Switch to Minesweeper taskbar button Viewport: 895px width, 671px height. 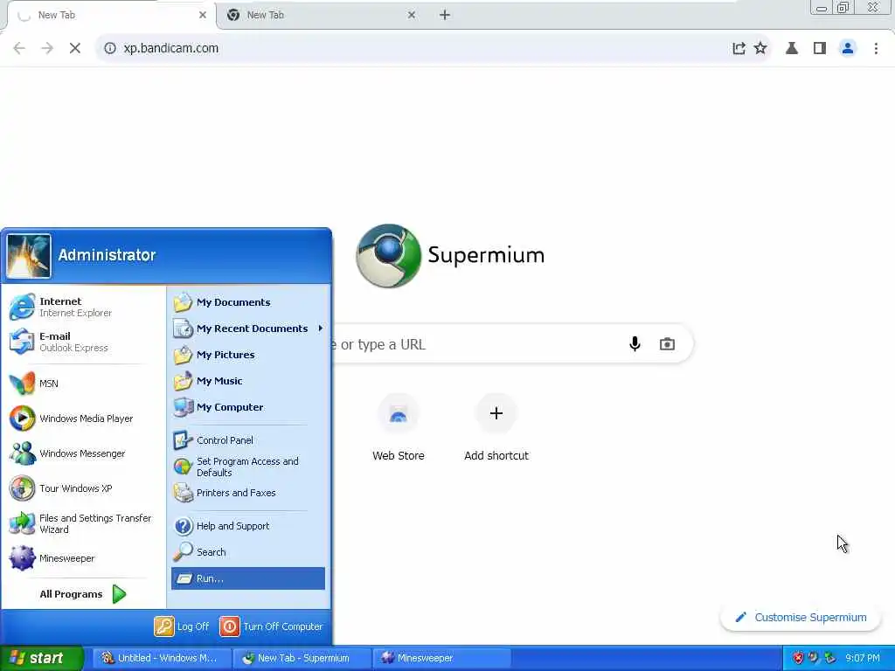click(441, 658)
